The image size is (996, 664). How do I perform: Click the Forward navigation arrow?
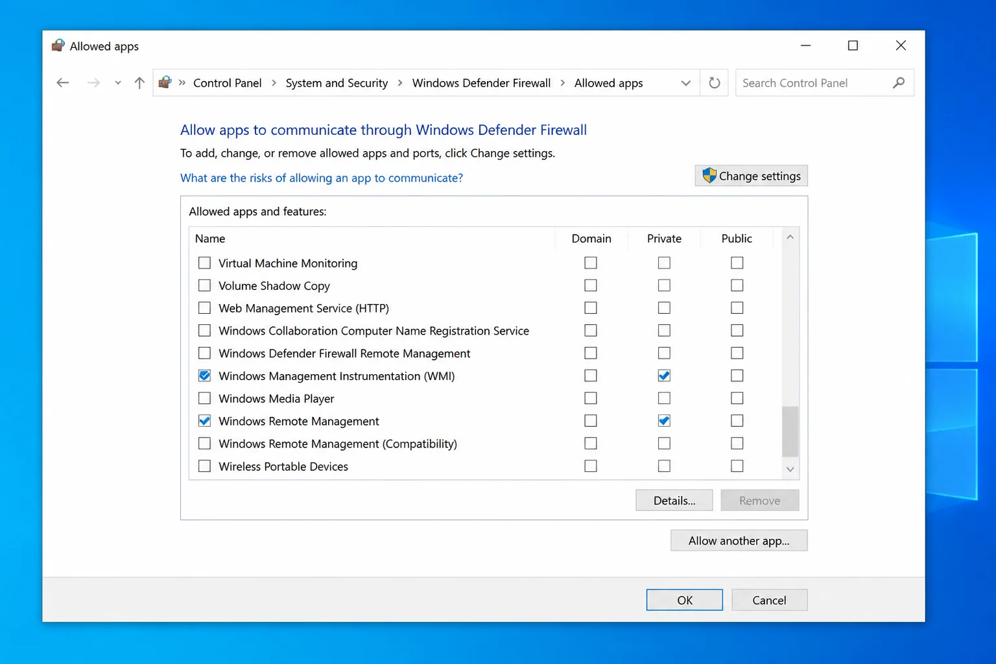click(93, 83)
